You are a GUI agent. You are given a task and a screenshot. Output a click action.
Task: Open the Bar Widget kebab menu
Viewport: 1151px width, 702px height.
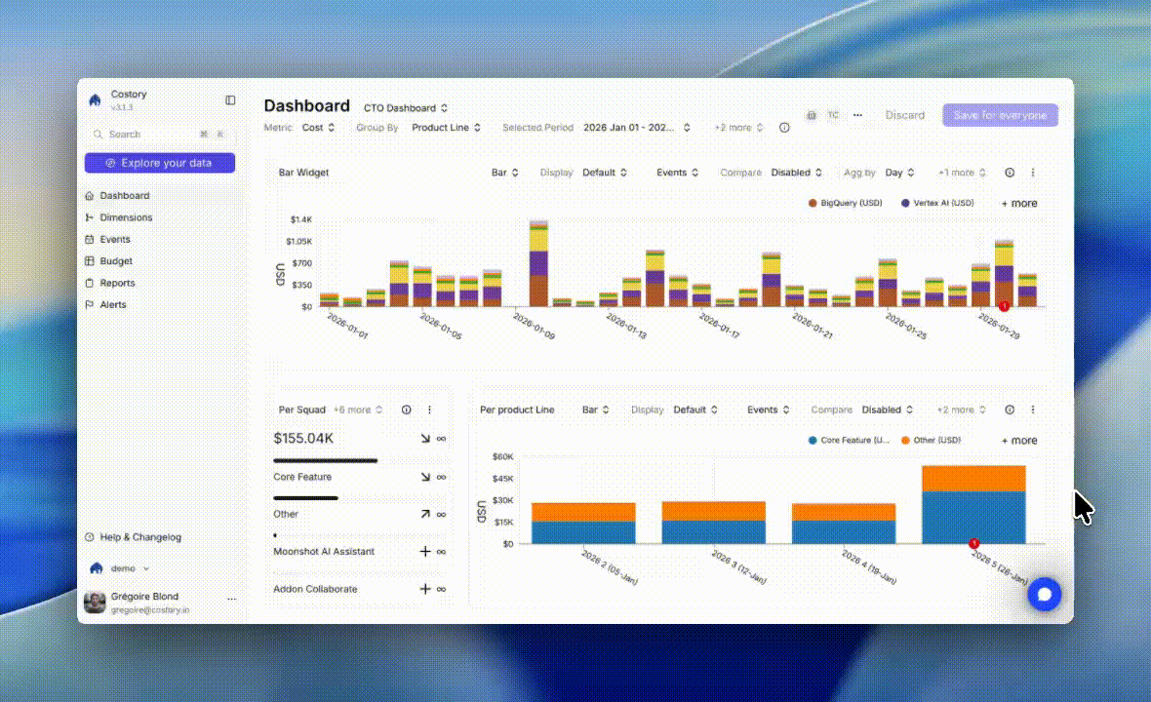1033,173
